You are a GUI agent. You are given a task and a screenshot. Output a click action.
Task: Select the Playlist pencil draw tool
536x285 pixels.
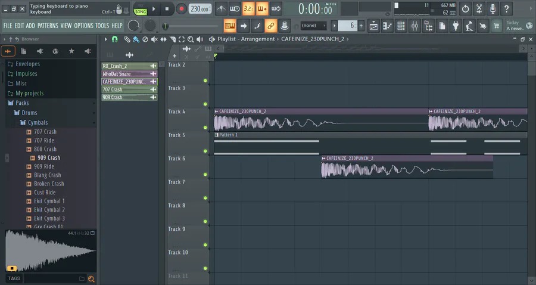[x=127, y=39]
